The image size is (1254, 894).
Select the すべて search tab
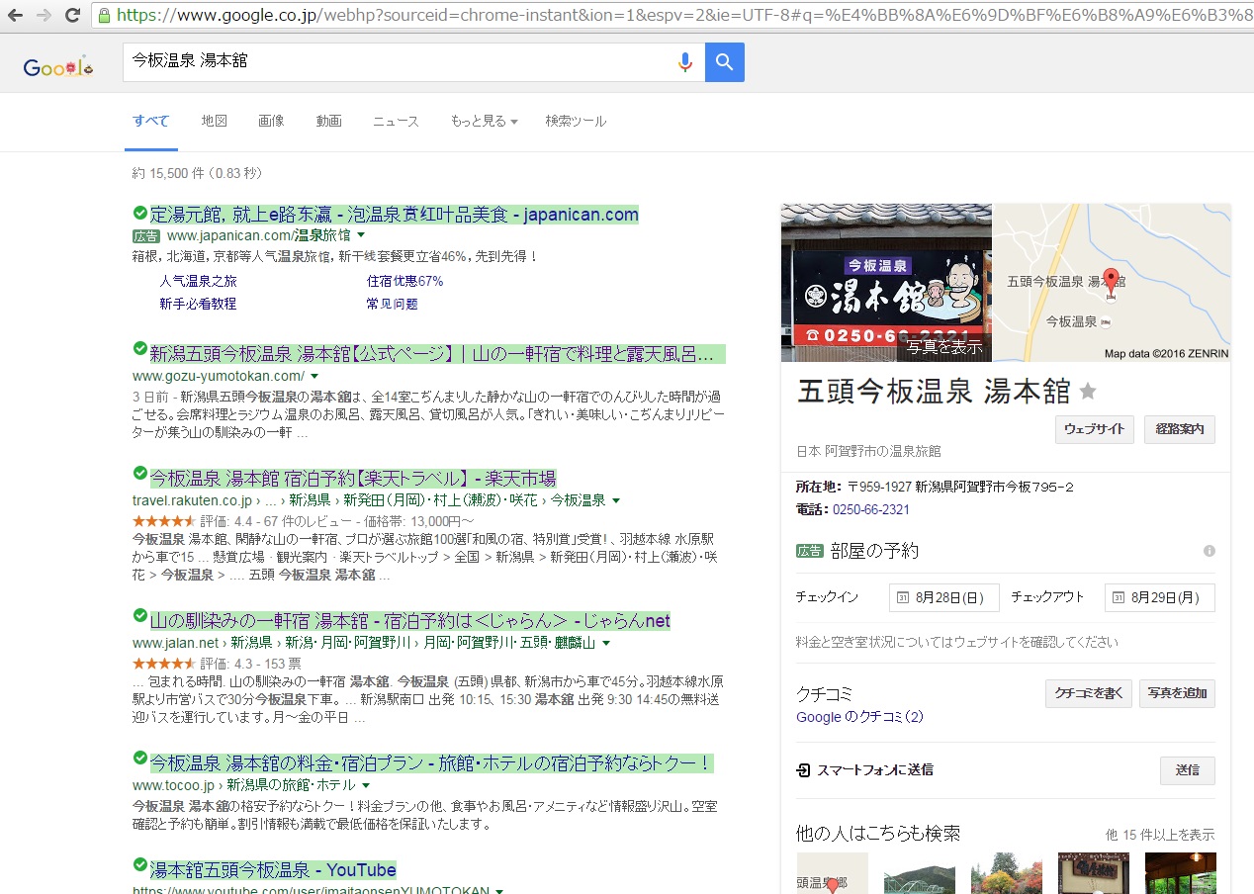[151, 121]
